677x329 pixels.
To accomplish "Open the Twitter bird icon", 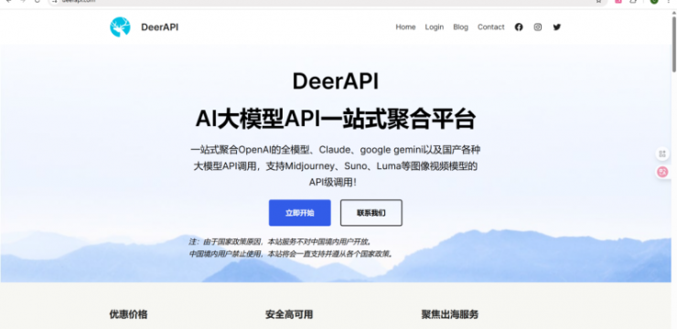I will (x=557, y=27).
